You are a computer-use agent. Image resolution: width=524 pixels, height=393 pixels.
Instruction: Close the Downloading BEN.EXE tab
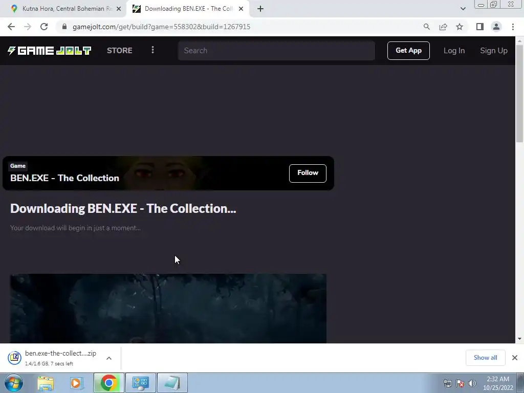point(241,9)
